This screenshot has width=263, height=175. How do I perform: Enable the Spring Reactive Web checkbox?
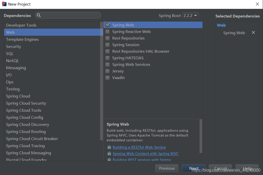[107, 32]
